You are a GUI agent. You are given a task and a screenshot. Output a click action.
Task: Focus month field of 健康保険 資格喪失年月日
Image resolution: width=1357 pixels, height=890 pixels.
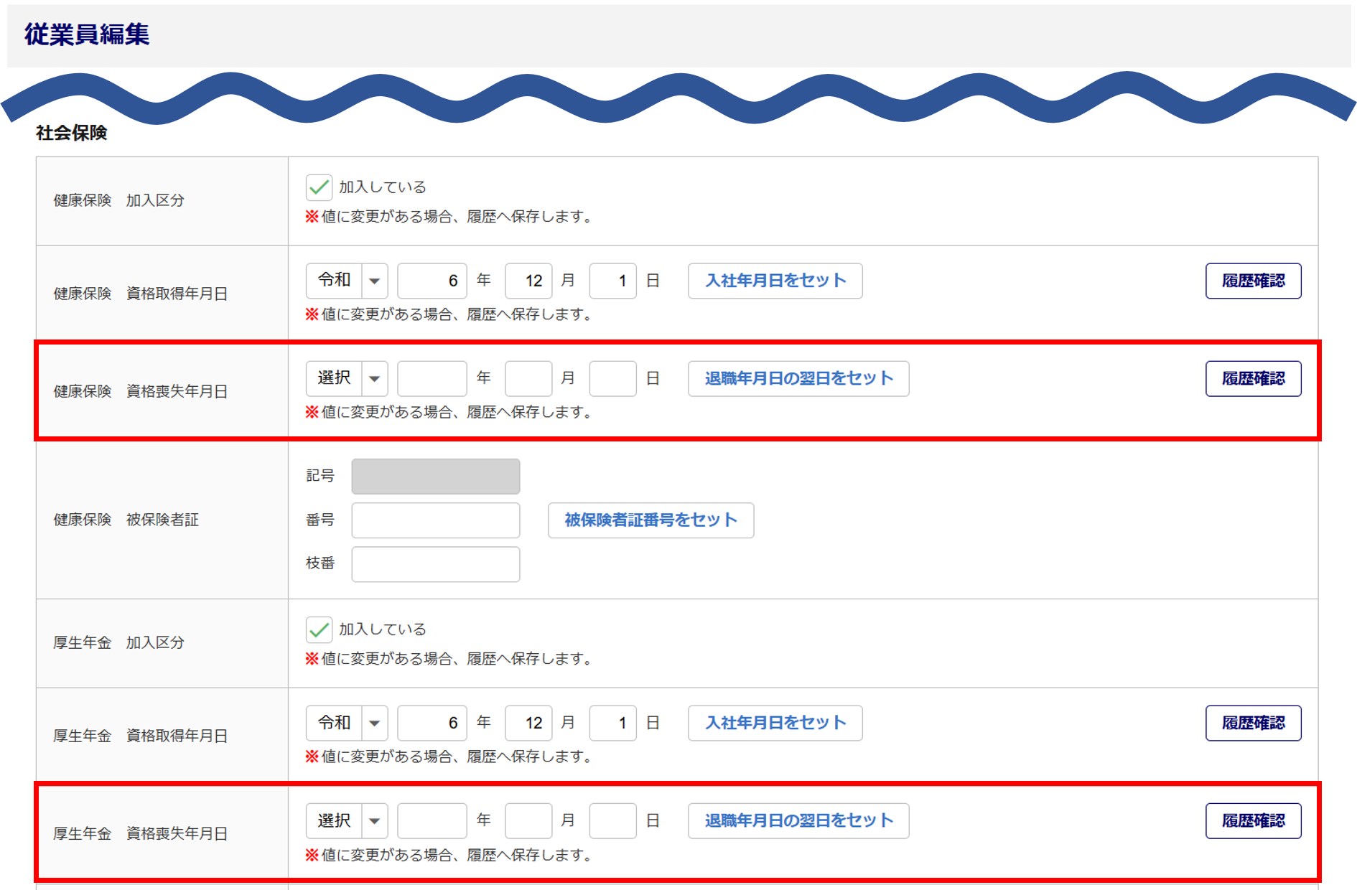click(528, 378)
